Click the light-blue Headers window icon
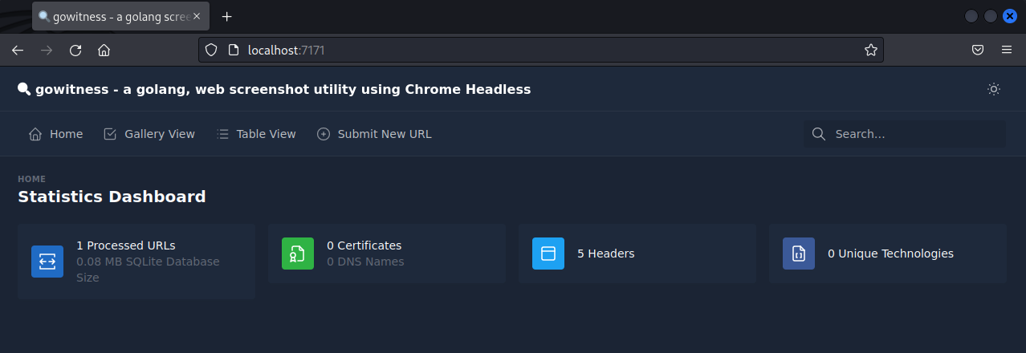 pyautogui.click(x=548, y=254)
